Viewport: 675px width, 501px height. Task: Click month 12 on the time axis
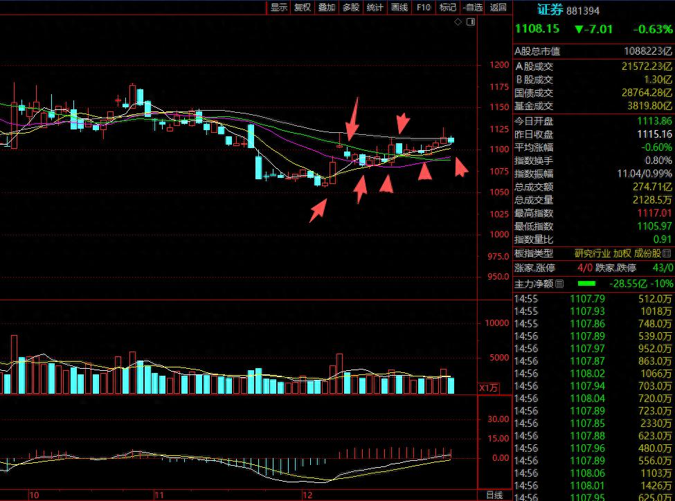307,495
